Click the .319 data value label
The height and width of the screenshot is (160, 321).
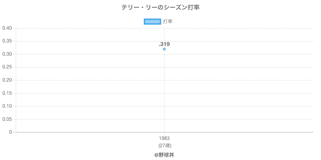click(164, 44)
